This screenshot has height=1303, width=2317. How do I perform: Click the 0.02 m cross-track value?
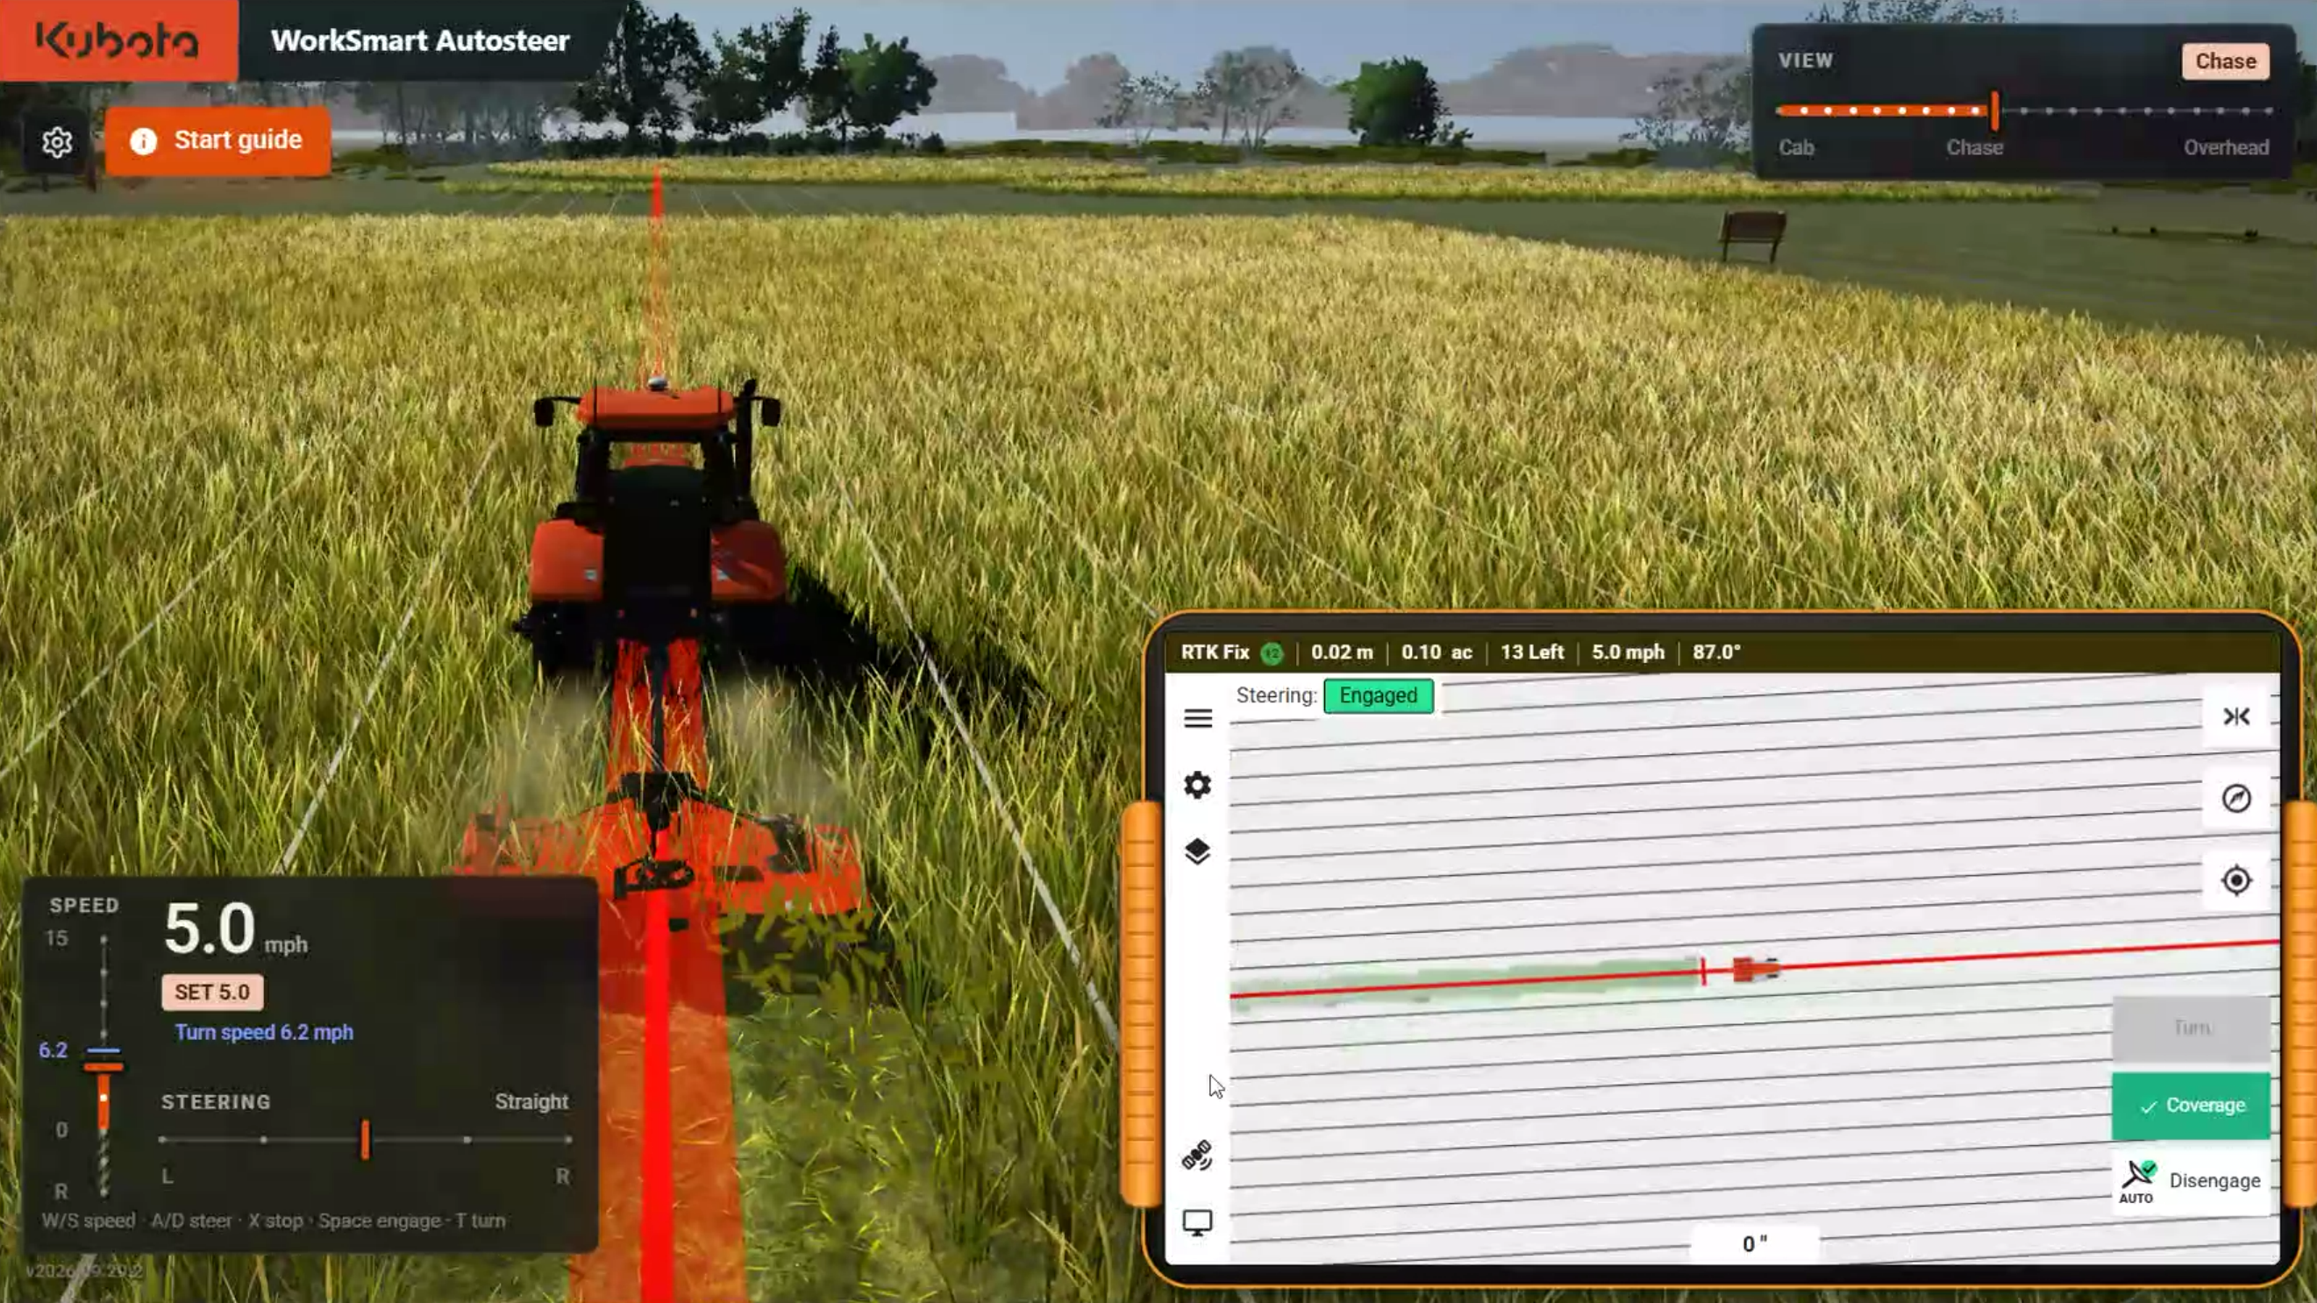[x=1341, y=652]
